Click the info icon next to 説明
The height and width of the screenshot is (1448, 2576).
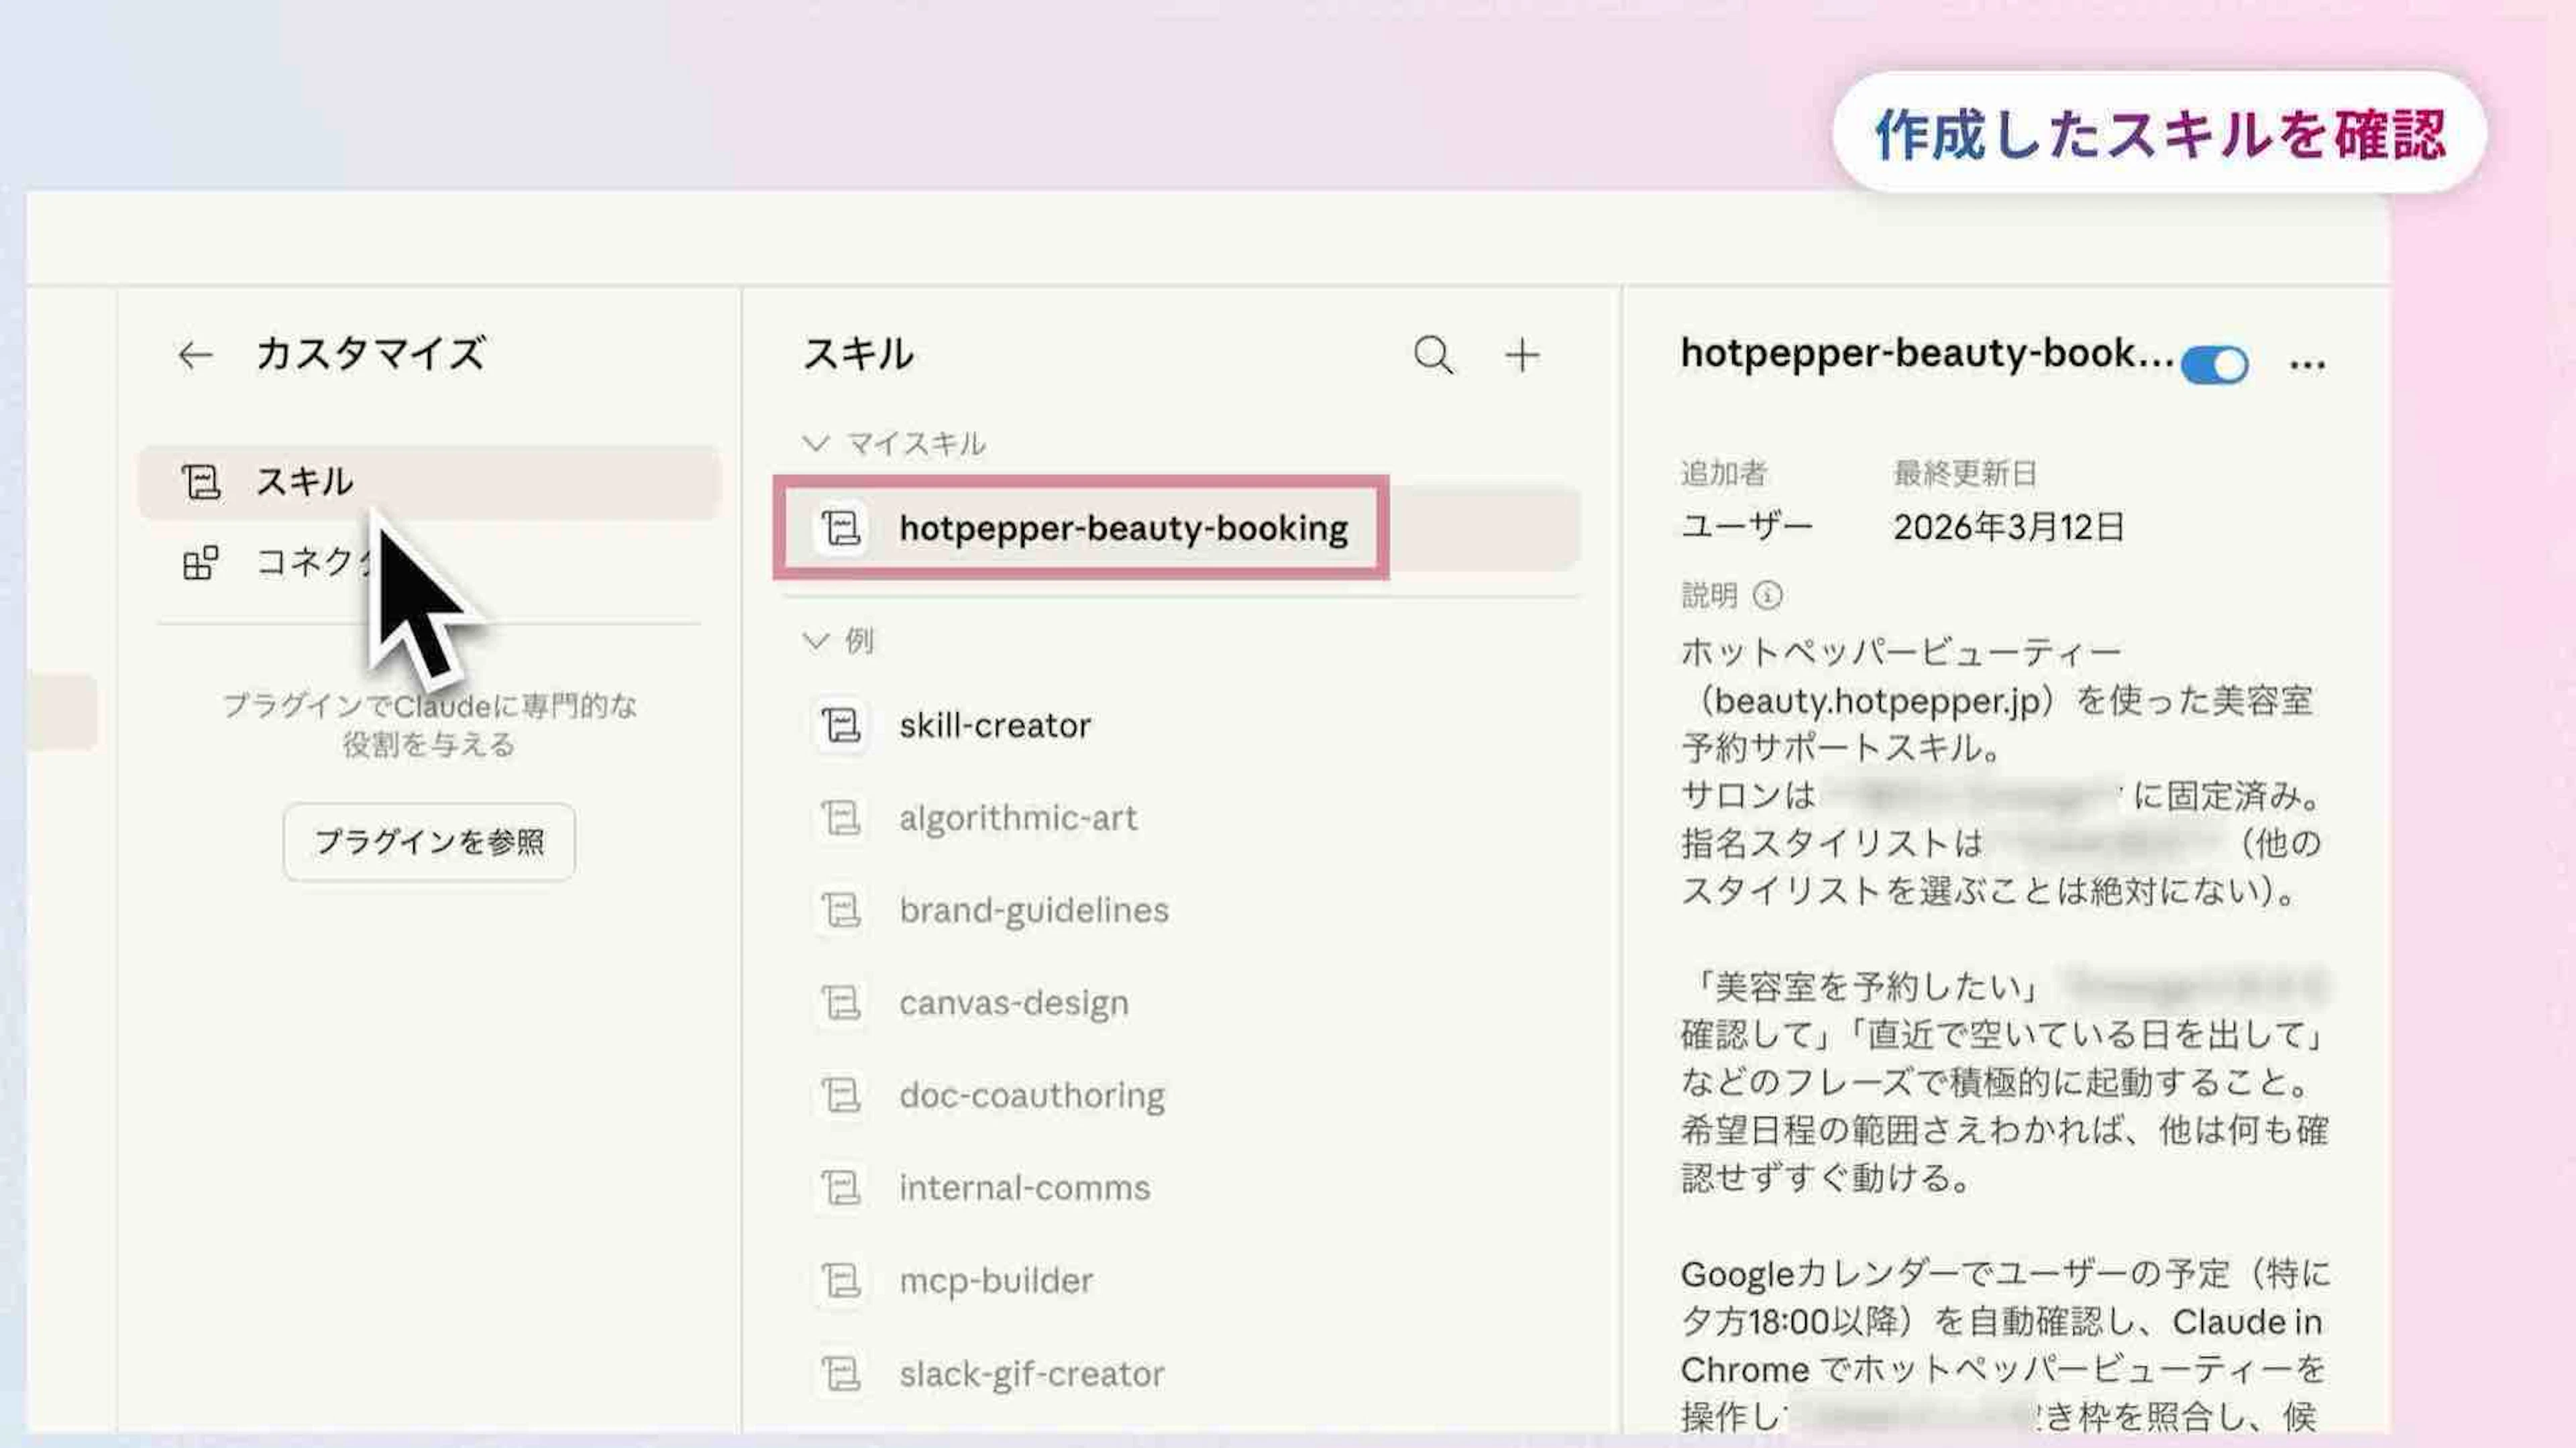point(1767,596)
